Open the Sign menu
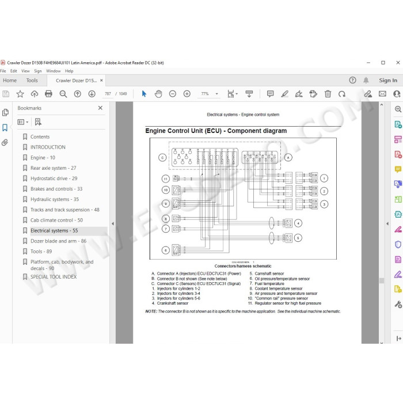 tap(38, 71)
